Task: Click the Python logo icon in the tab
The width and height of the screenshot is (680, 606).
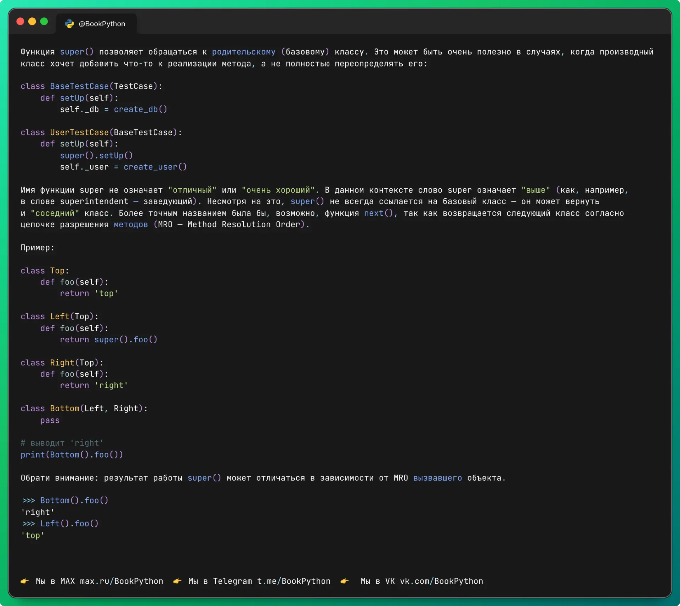Action: pos(69,24)
